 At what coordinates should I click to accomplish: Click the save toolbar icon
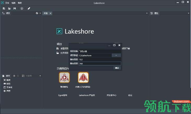[15, 8]
